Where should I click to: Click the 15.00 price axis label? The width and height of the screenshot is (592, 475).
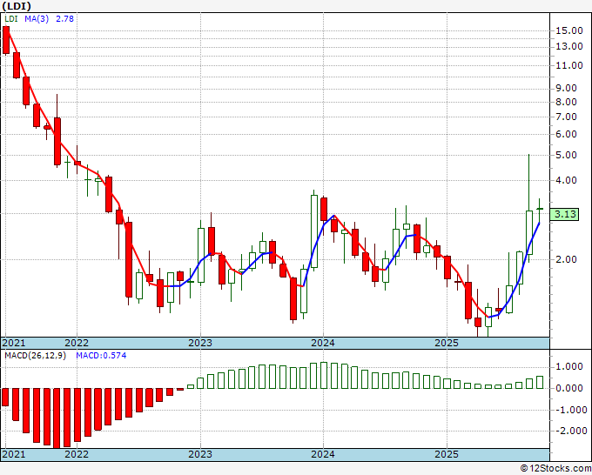[569, 30]
